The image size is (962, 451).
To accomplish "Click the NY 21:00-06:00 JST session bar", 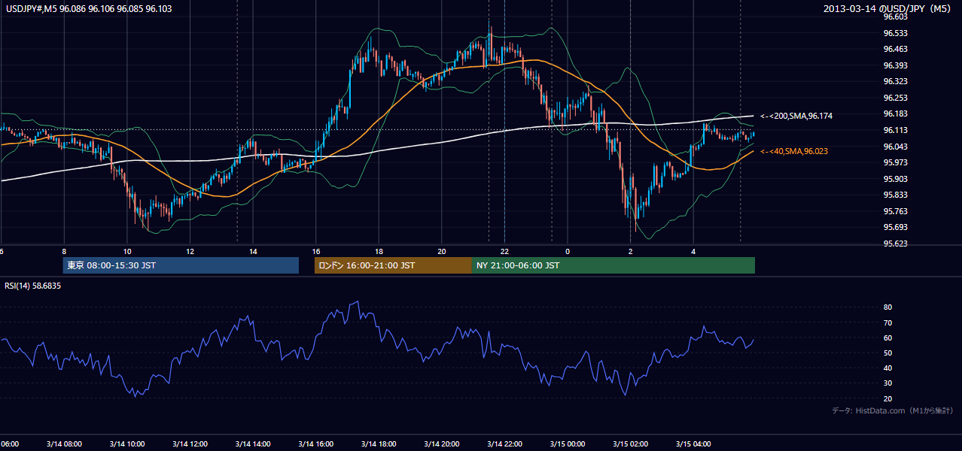I will (613, 265).
